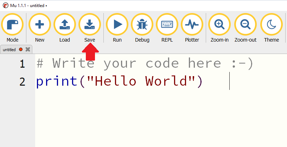
Task: Decrease text size with Zoom-out
Action: 245,24
